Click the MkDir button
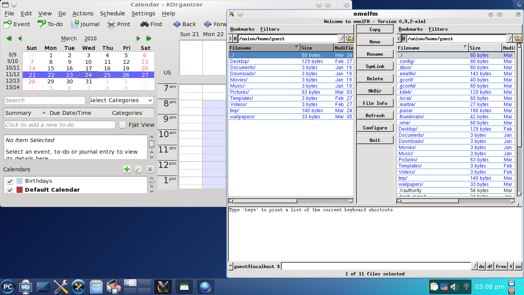The image size is (524, 295). [375, 91]
